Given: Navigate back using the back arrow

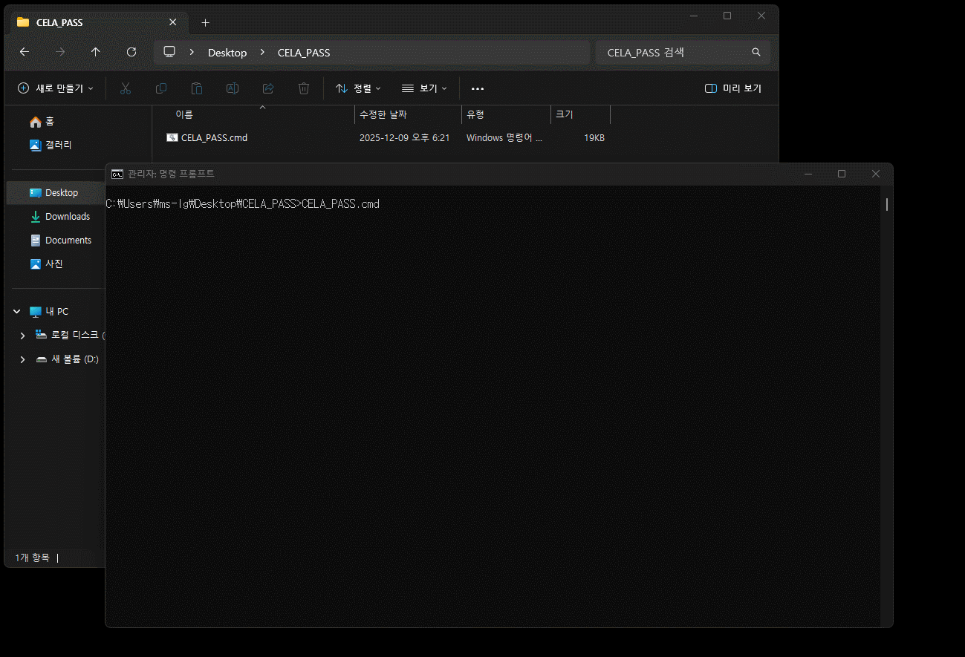Looking at the screenshot, I should coord(25,52).
